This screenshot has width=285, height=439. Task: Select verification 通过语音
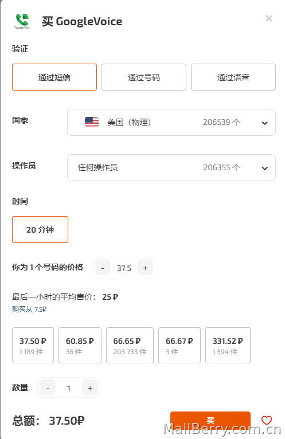pyautogui.click(x=233, y=77)
